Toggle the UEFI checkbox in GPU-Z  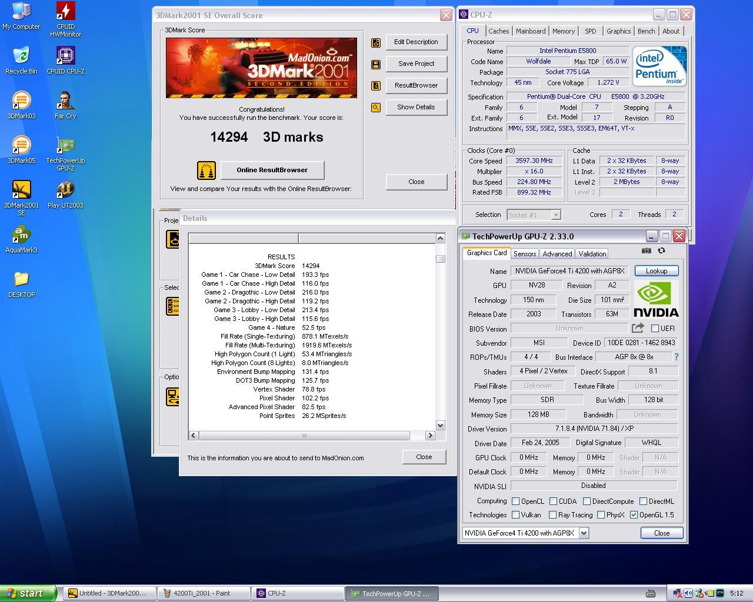pyautogui.click(x=655, y=329)
